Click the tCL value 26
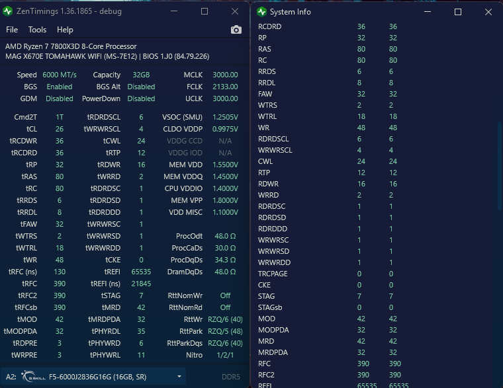The height and width of the screenshot is (388, 503). coord(60,129)
